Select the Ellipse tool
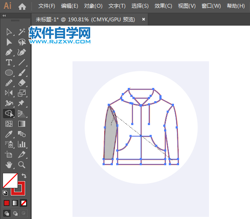The height and width of the screenshot is (219, 250). pyautogui.click(x=9, y=73)
